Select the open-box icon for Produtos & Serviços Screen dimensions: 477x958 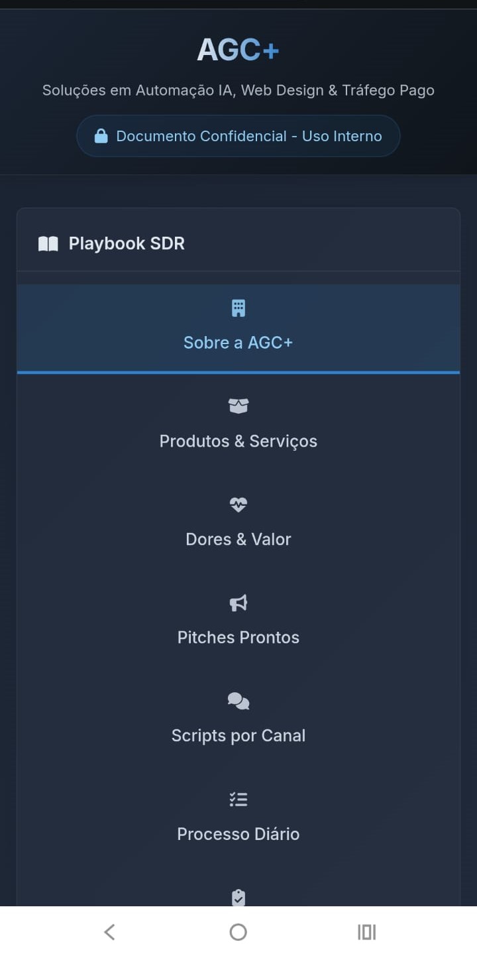tap(238, 406)
